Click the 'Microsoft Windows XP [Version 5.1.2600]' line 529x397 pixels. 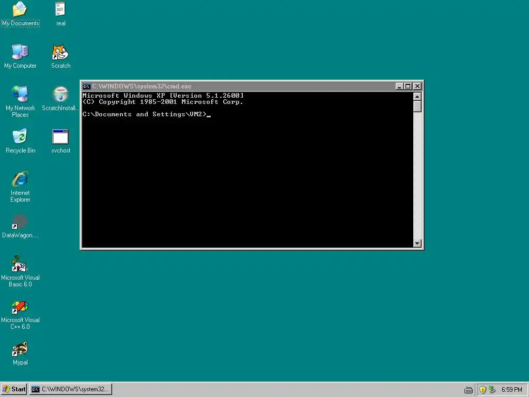[x=163, y=96]
